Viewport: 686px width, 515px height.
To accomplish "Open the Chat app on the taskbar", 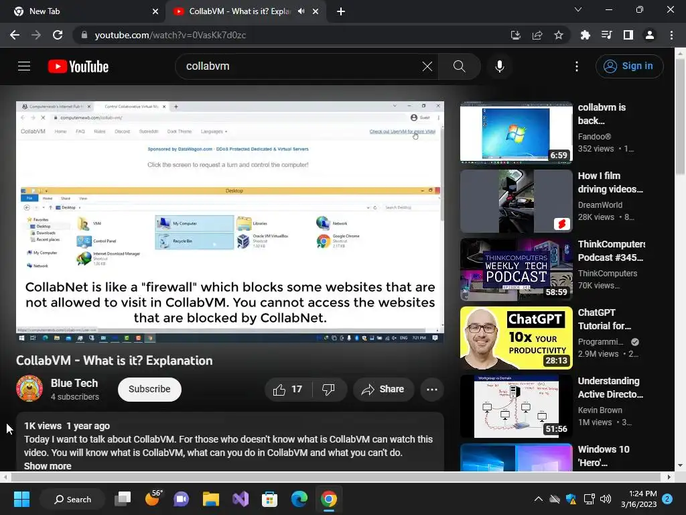I will coord(181,499).
